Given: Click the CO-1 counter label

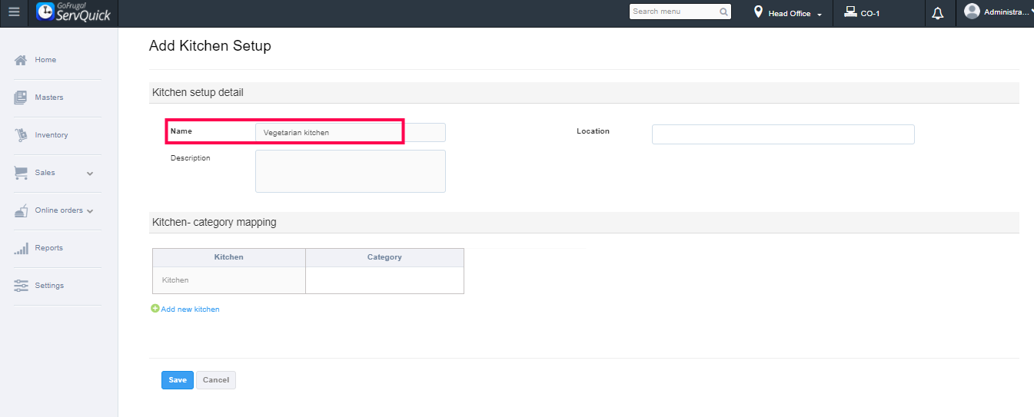Looking at the screenshot, I should tap(870, 14).
